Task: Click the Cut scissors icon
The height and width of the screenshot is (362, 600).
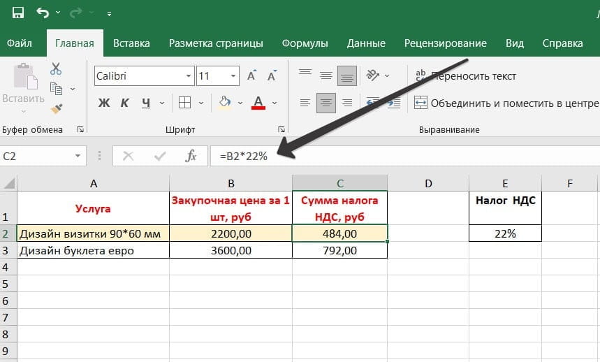Action: [56, 69]
